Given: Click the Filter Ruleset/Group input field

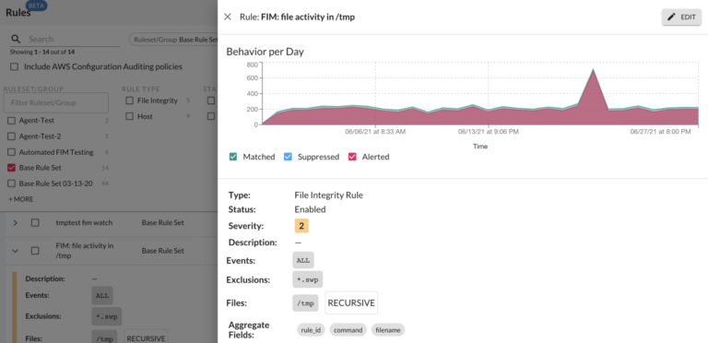Looking at the screenshot, I should point(56,103).
